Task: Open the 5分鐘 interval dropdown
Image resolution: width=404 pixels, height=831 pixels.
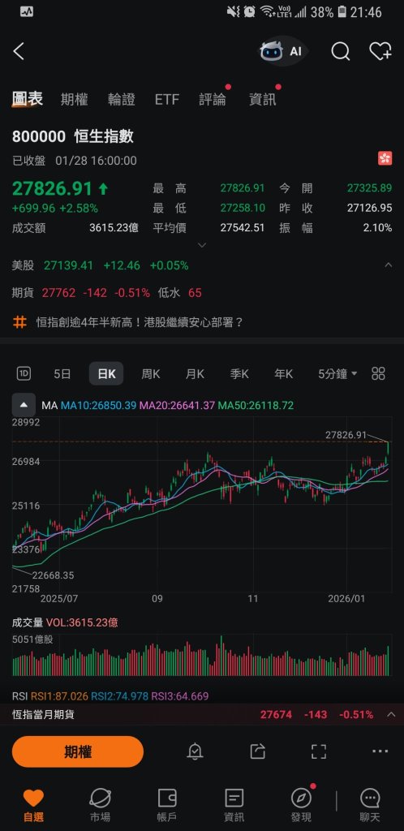Action: [337, 373]
